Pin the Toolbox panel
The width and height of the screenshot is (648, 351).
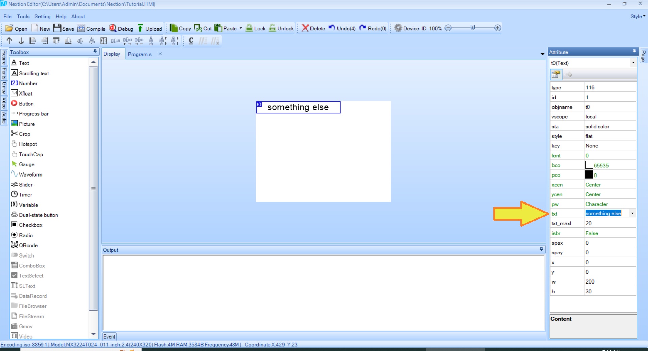tap(95, 51)
